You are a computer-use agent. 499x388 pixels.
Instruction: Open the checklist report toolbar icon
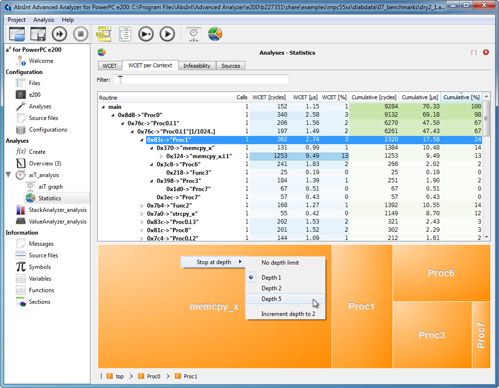[x=125, y=34]
